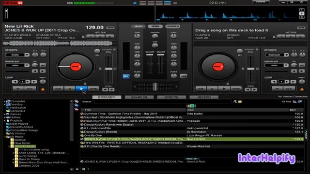
Task: Click the first effect parameter knob on left deck
Action: (35, 55)
